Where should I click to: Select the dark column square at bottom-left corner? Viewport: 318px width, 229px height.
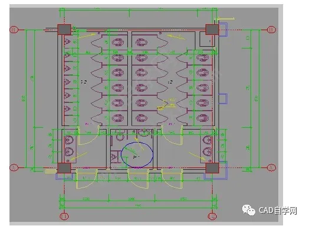tap(65, 168)
